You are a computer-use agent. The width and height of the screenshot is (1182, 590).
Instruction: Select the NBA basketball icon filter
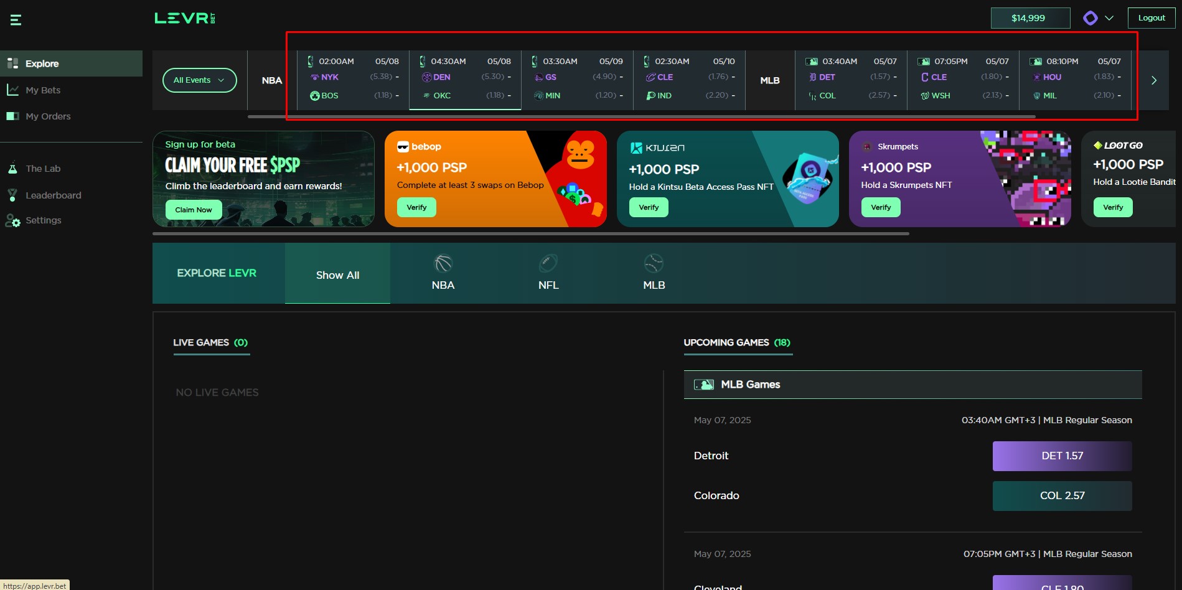[x=443, y=264]
